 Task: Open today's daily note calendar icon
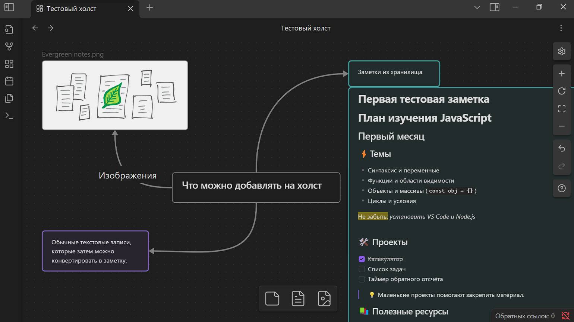[9, 81]
